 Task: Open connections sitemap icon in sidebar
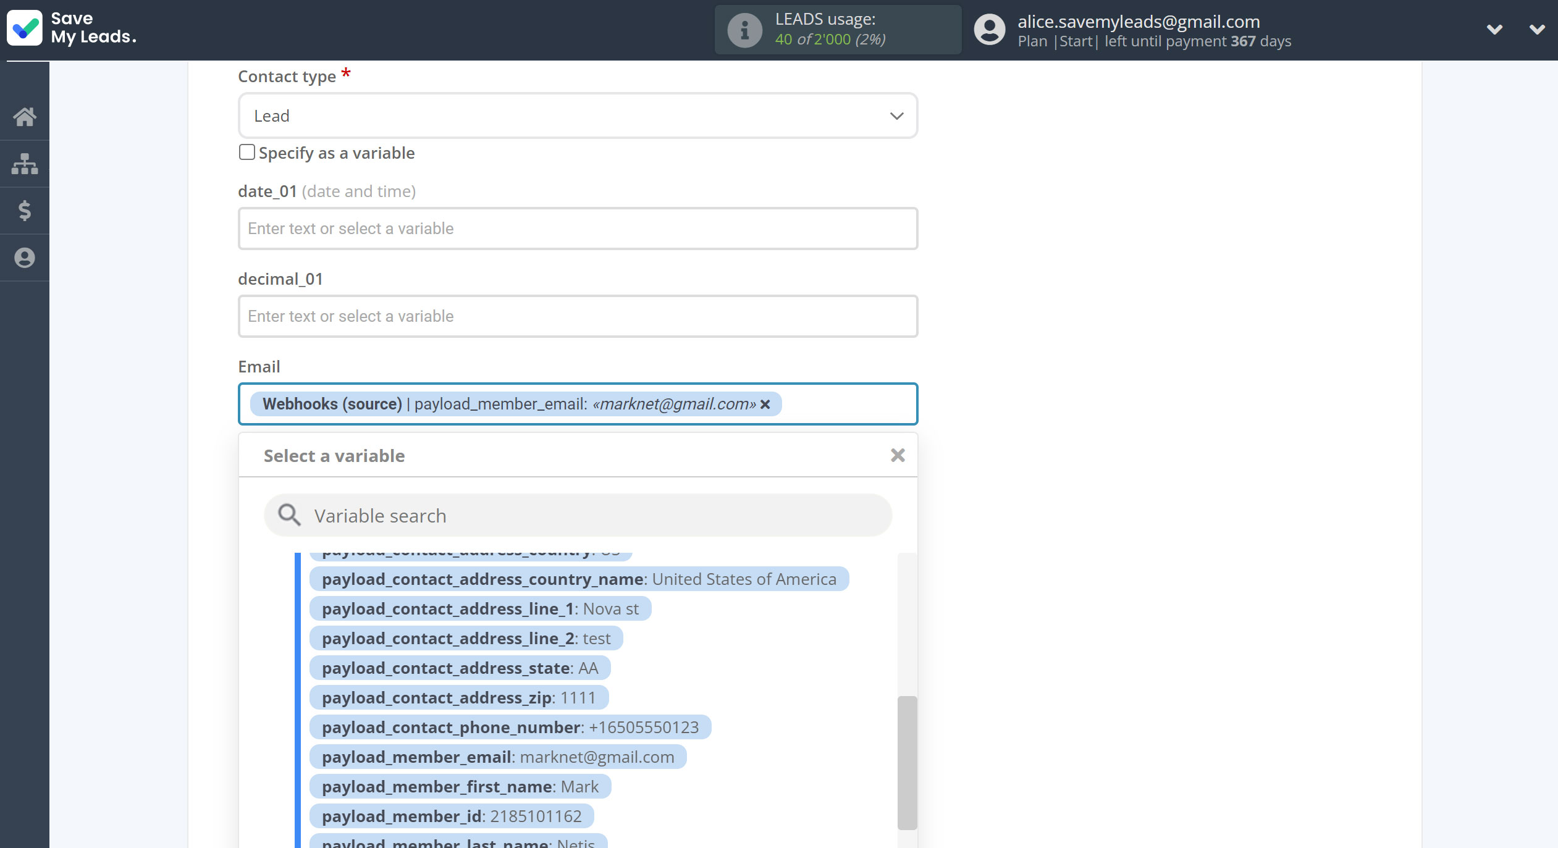[x=25, y=164]
